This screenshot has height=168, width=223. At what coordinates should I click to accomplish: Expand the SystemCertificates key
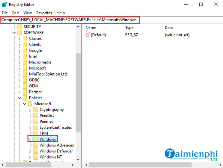[x=30, y=128]
